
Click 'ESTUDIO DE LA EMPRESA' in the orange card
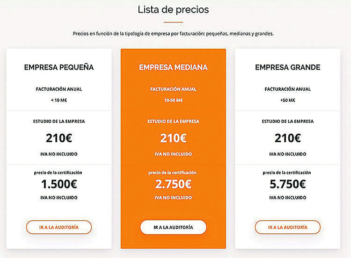pyautogui.click(x=173, y=122)
